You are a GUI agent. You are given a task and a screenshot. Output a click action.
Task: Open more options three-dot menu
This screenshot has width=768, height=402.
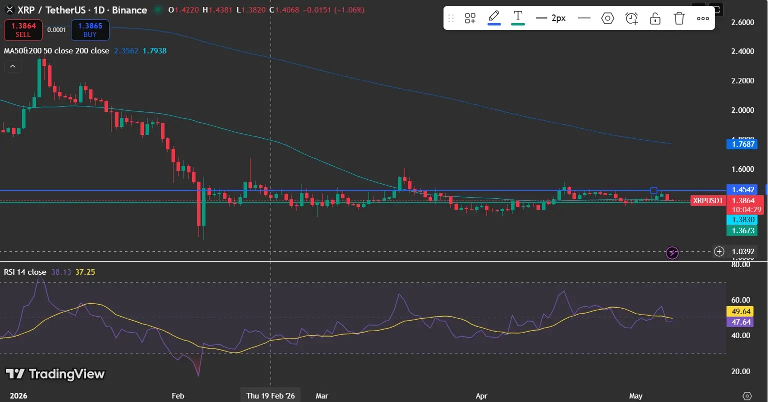pos(703,18)
